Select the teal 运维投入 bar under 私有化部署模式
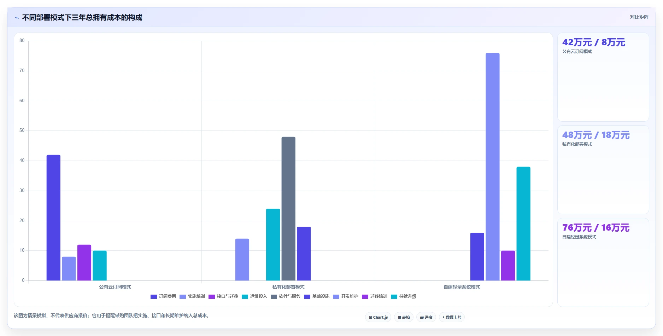This screenshot has height=336, width=663. pos(273,244)
